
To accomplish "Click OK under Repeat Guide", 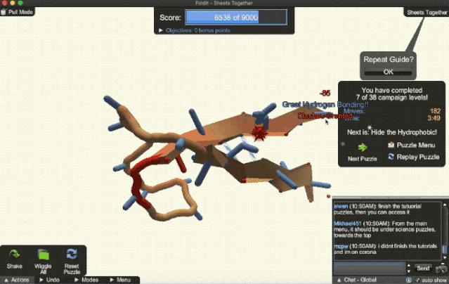I will coord(388,72).
